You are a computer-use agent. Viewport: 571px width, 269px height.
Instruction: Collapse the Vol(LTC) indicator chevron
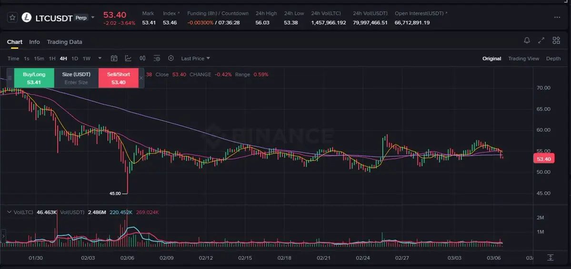pos(9,212)
